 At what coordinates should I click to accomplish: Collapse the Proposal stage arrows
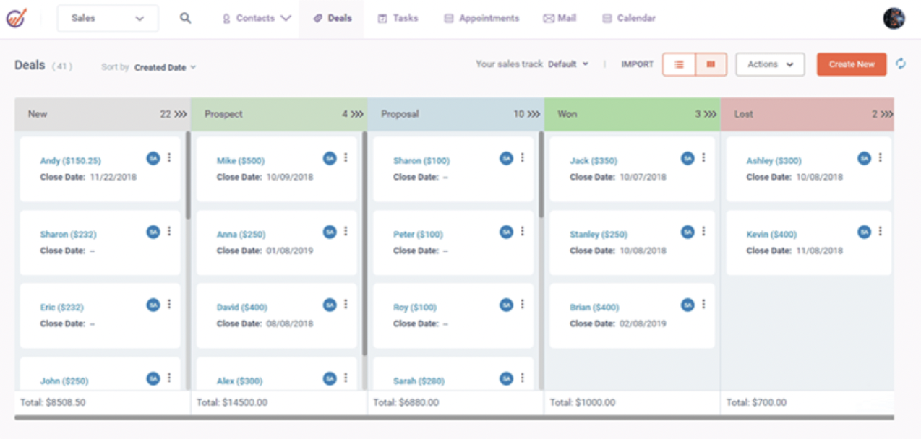(534, 114)
